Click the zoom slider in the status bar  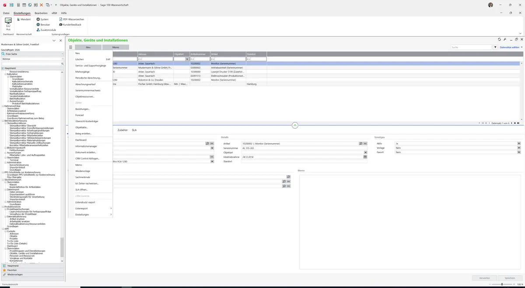(501, 284)
